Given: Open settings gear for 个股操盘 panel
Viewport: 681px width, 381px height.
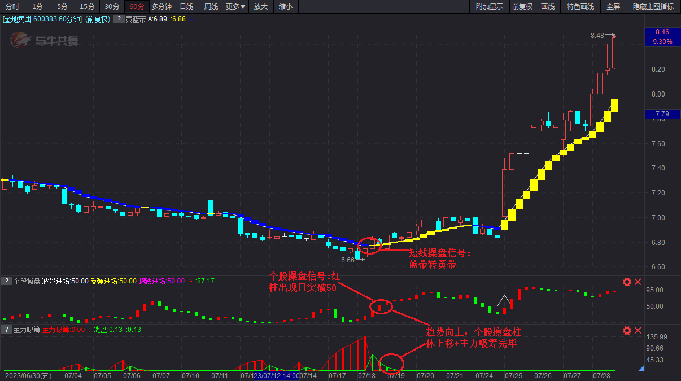Looking at the screenshot, I should point(627,282).
